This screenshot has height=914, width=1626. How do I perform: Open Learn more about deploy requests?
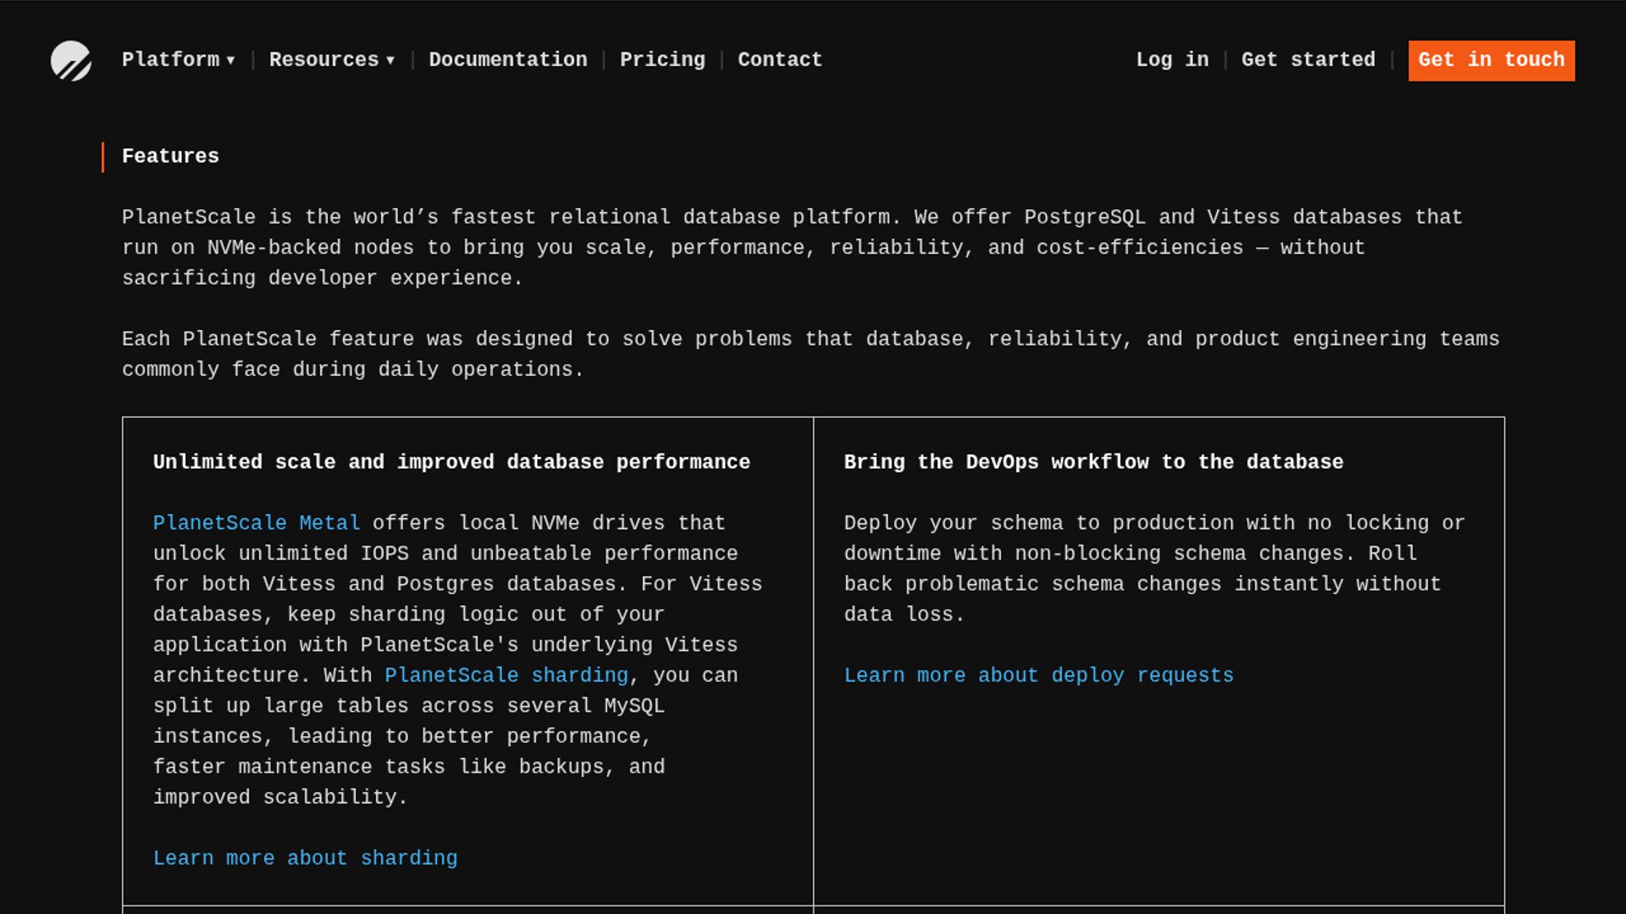1039,675
